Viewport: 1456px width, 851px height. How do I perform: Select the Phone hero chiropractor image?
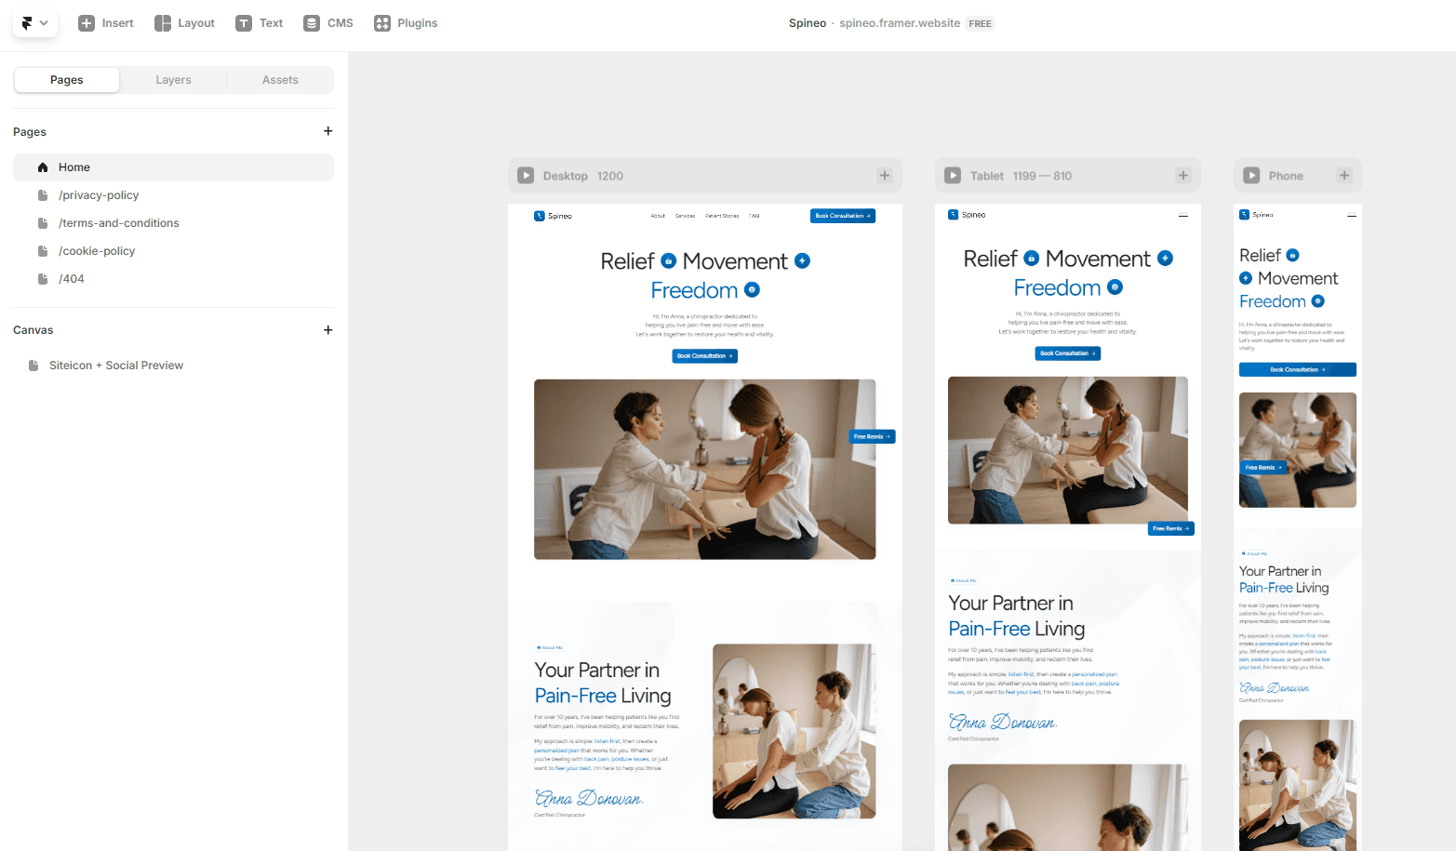point(1298,450)
